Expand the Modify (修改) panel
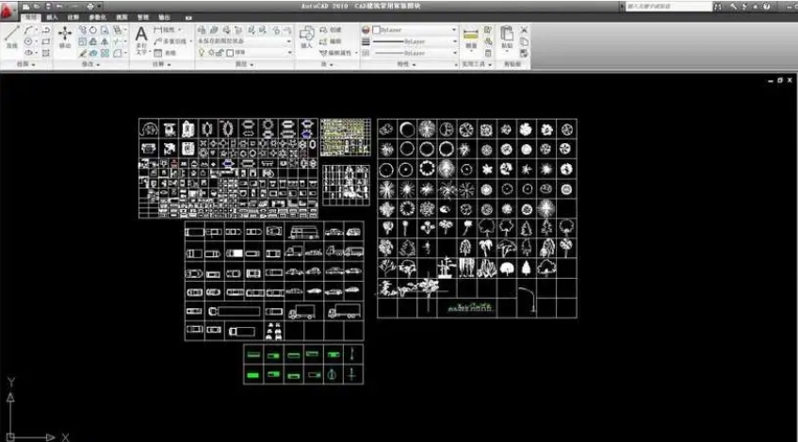This screenshot has width=798, height=442. [91, 65]
